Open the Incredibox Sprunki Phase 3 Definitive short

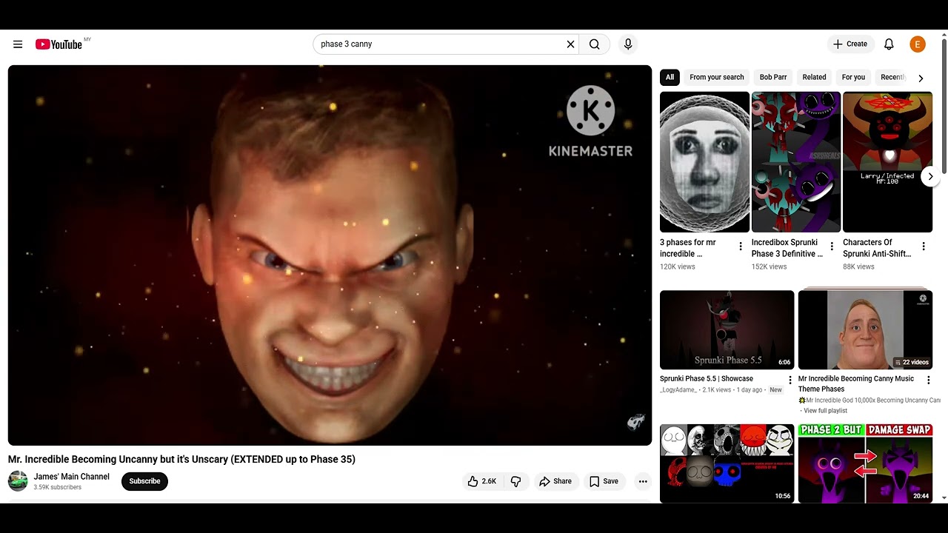[796, 162]
